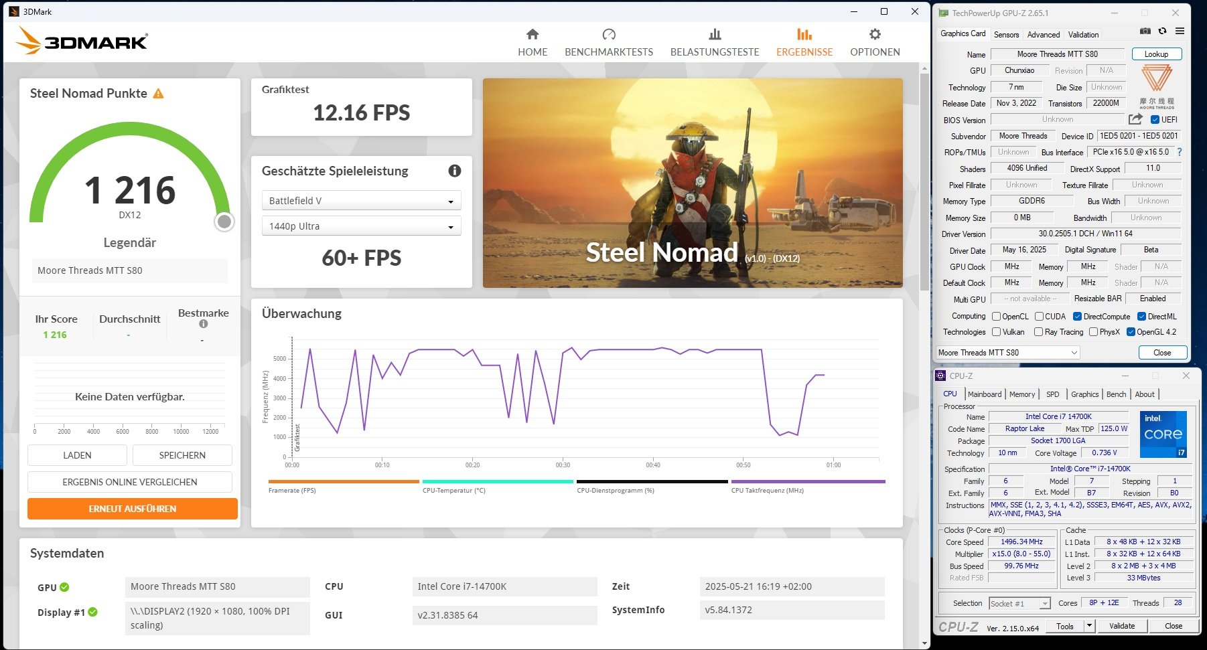Open the Memory tab in CPU-Z
The height and width of the screenshot is (650, 1207).
[1022, 394]
